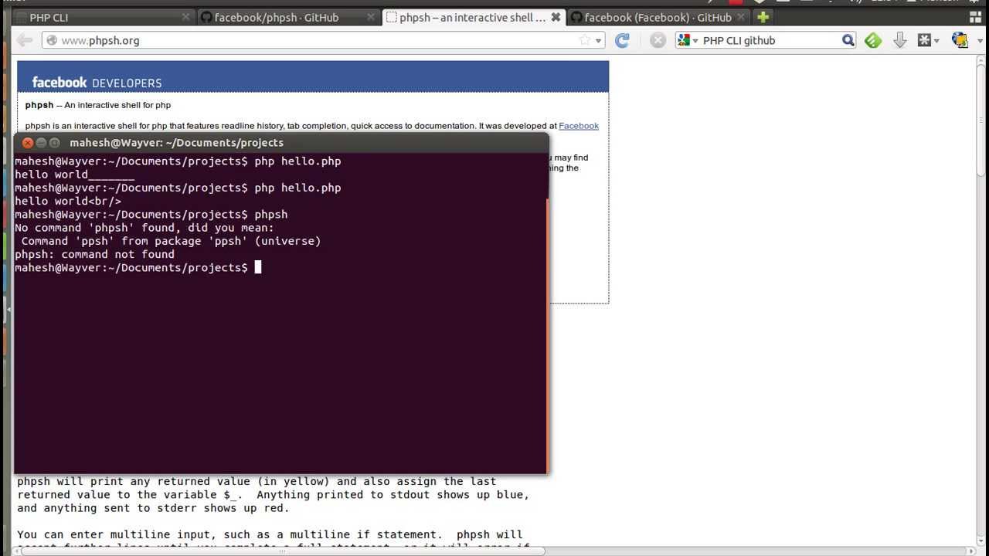
Task: Click the terminal title mahesh@Wayver
Action: click(176, 143)
